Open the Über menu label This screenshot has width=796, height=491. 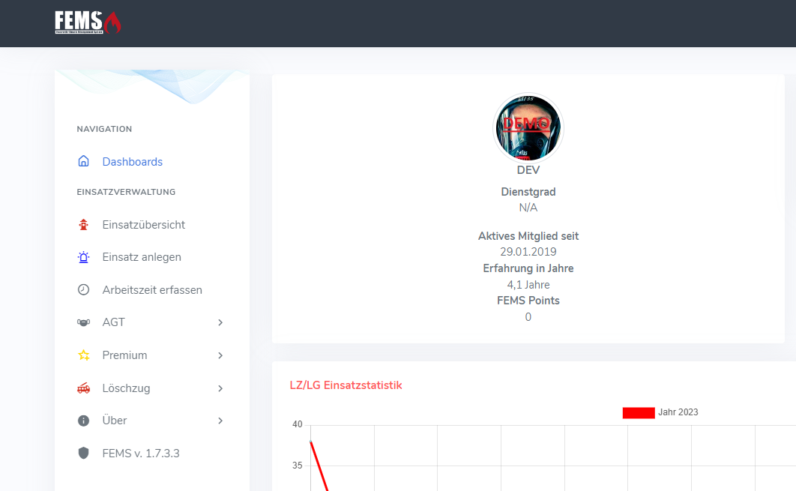coord(115,421)
